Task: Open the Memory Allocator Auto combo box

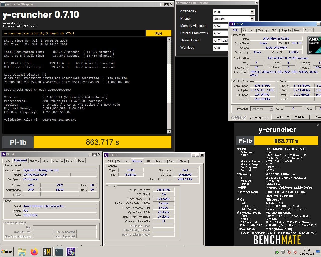Action: (x=221, y=26)
